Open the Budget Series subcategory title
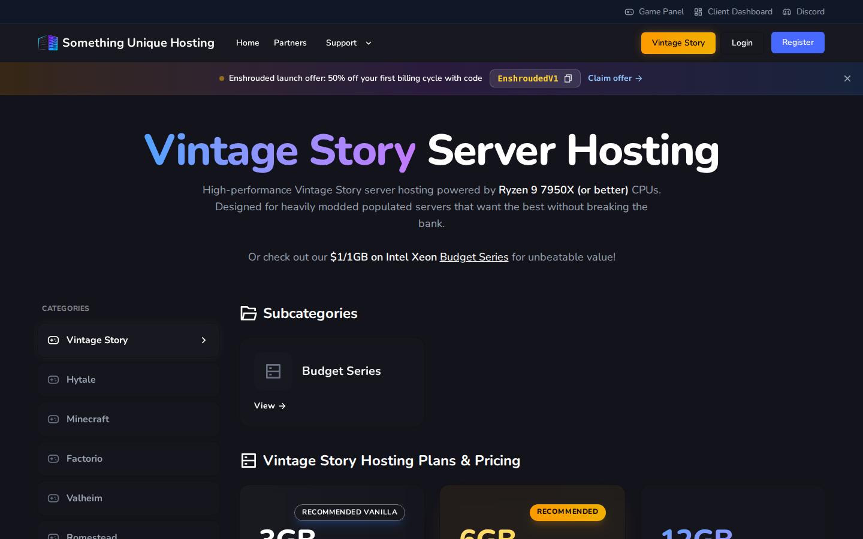This screenshot has width=863, height=539. (342, 371)
